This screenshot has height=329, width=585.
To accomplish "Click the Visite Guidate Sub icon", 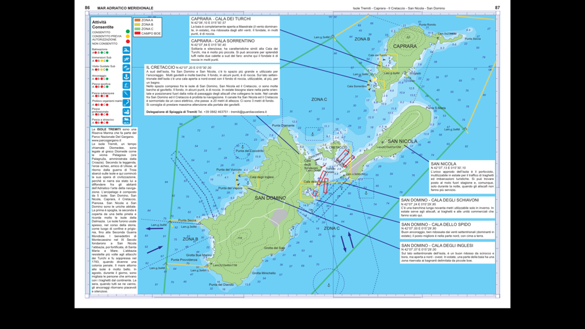I will click(x=126, y=68).
